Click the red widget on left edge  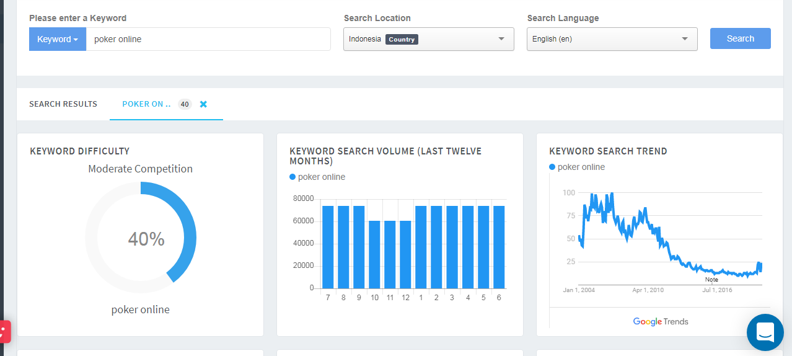[4, 331]
